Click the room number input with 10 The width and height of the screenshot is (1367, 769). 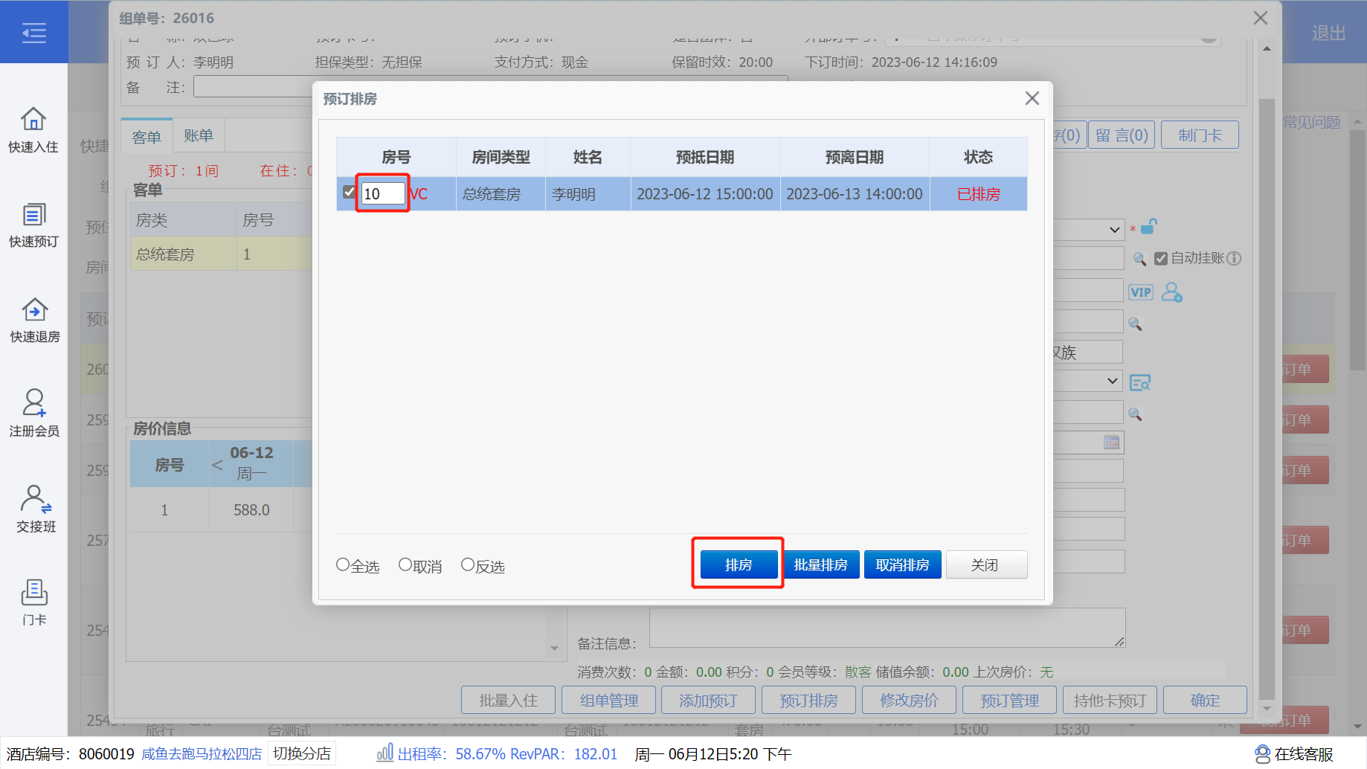click(383, 193)
